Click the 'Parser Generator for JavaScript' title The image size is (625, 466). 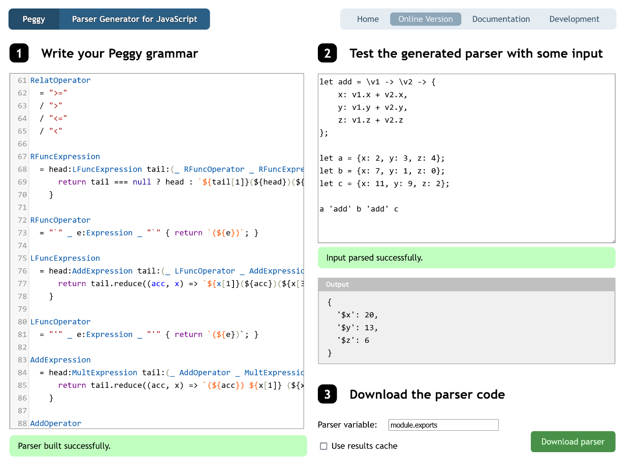pyautogui.click(x=134, y=19)
